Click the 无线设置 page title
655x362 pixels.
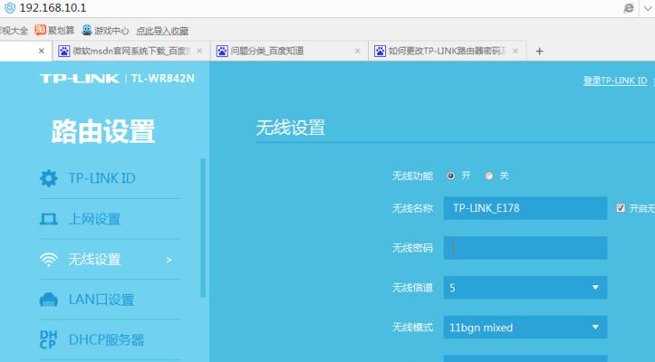tap(291, 128)
